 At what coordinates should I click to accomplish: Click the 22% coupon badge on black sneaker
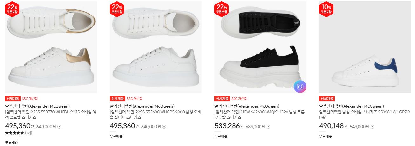pyautogui.click(x=221, y=9)
